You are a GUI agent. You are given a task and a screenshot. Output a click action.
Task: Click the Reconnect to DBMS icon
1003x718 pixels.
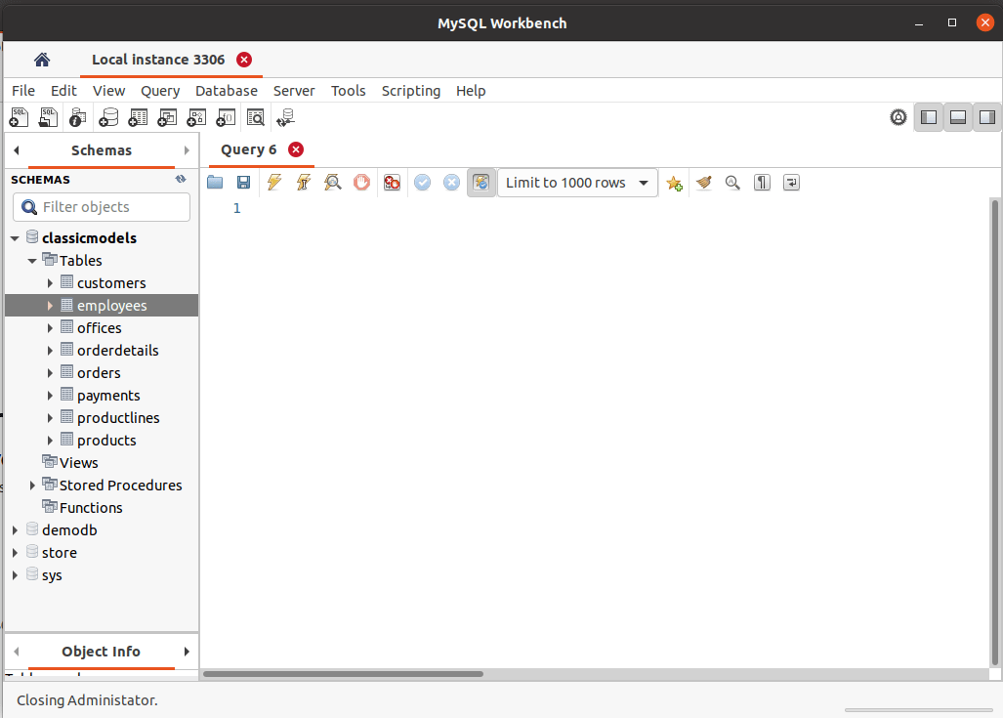point(285,117)
